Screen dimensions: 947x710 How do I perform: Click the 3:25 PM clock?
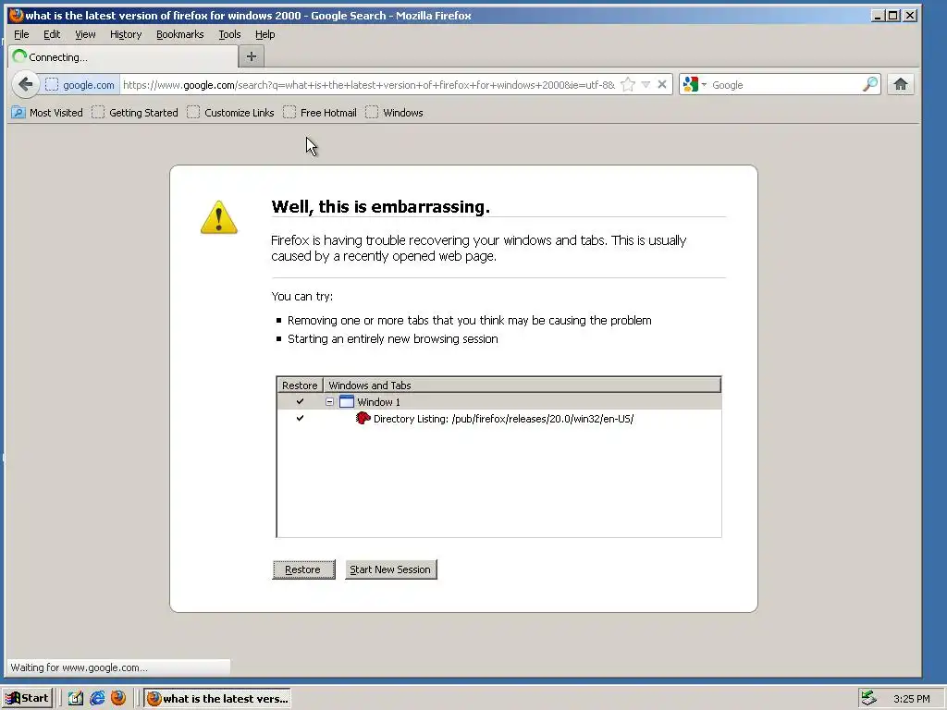911,699
